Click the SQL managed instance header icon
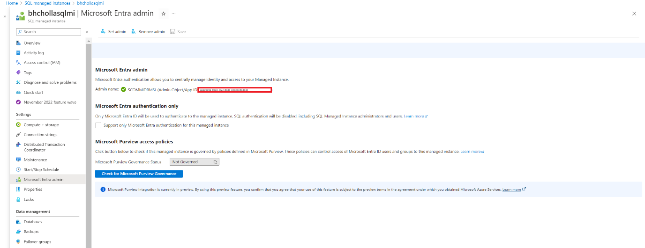 (20, 15)
